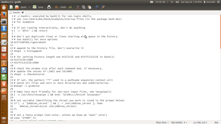This screenshot has height=124, width=221.
Task: Click the Save button
Action: 38,7
